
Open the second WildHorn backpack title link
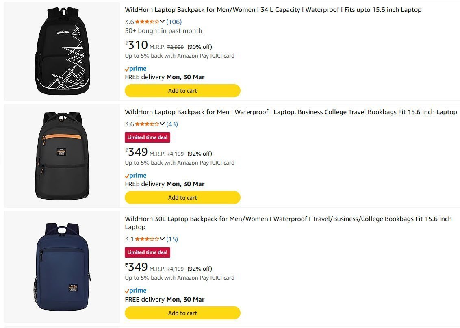291,112
